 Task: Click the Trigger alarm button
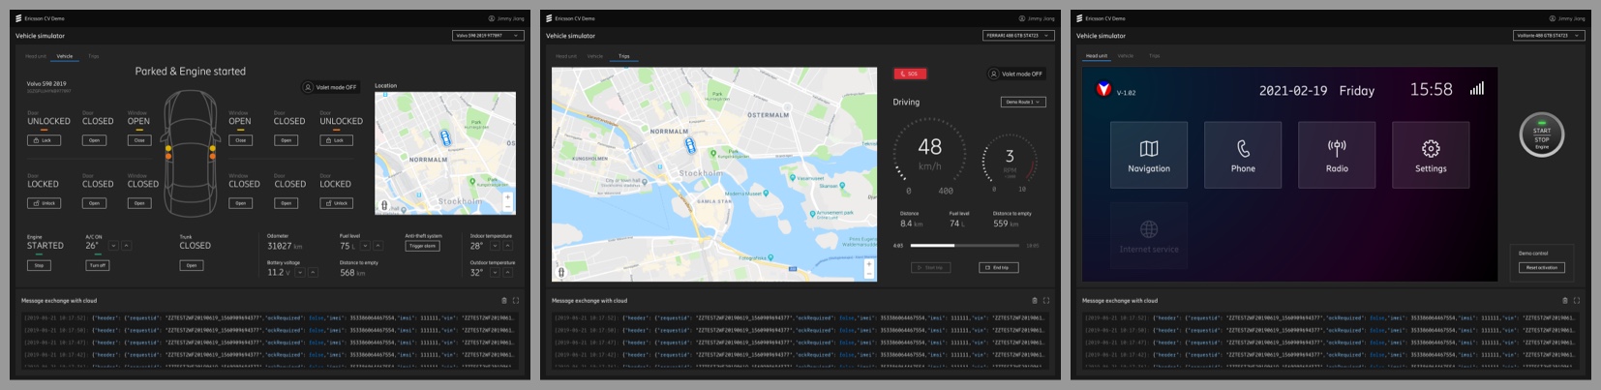pos(422,246)
